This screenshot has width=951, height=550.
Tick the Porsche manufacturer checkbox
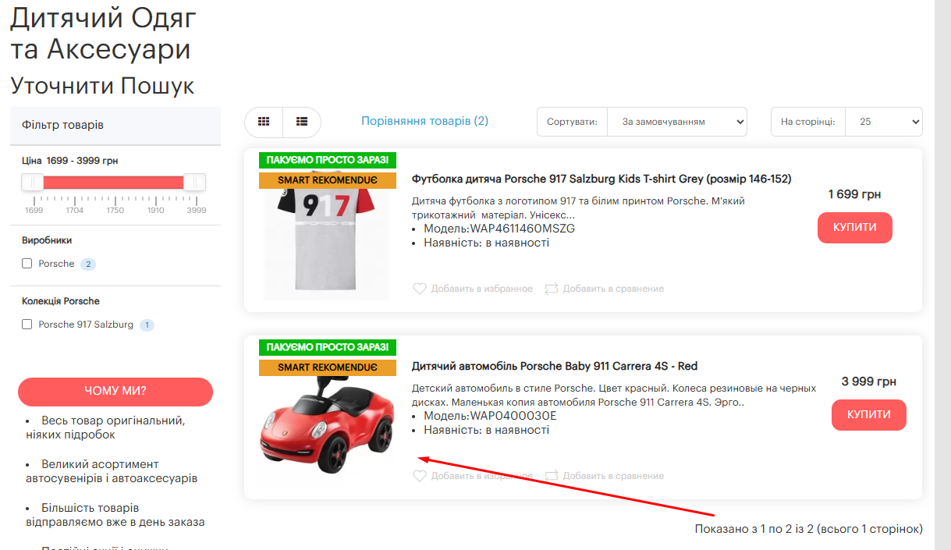click(27, 264)
